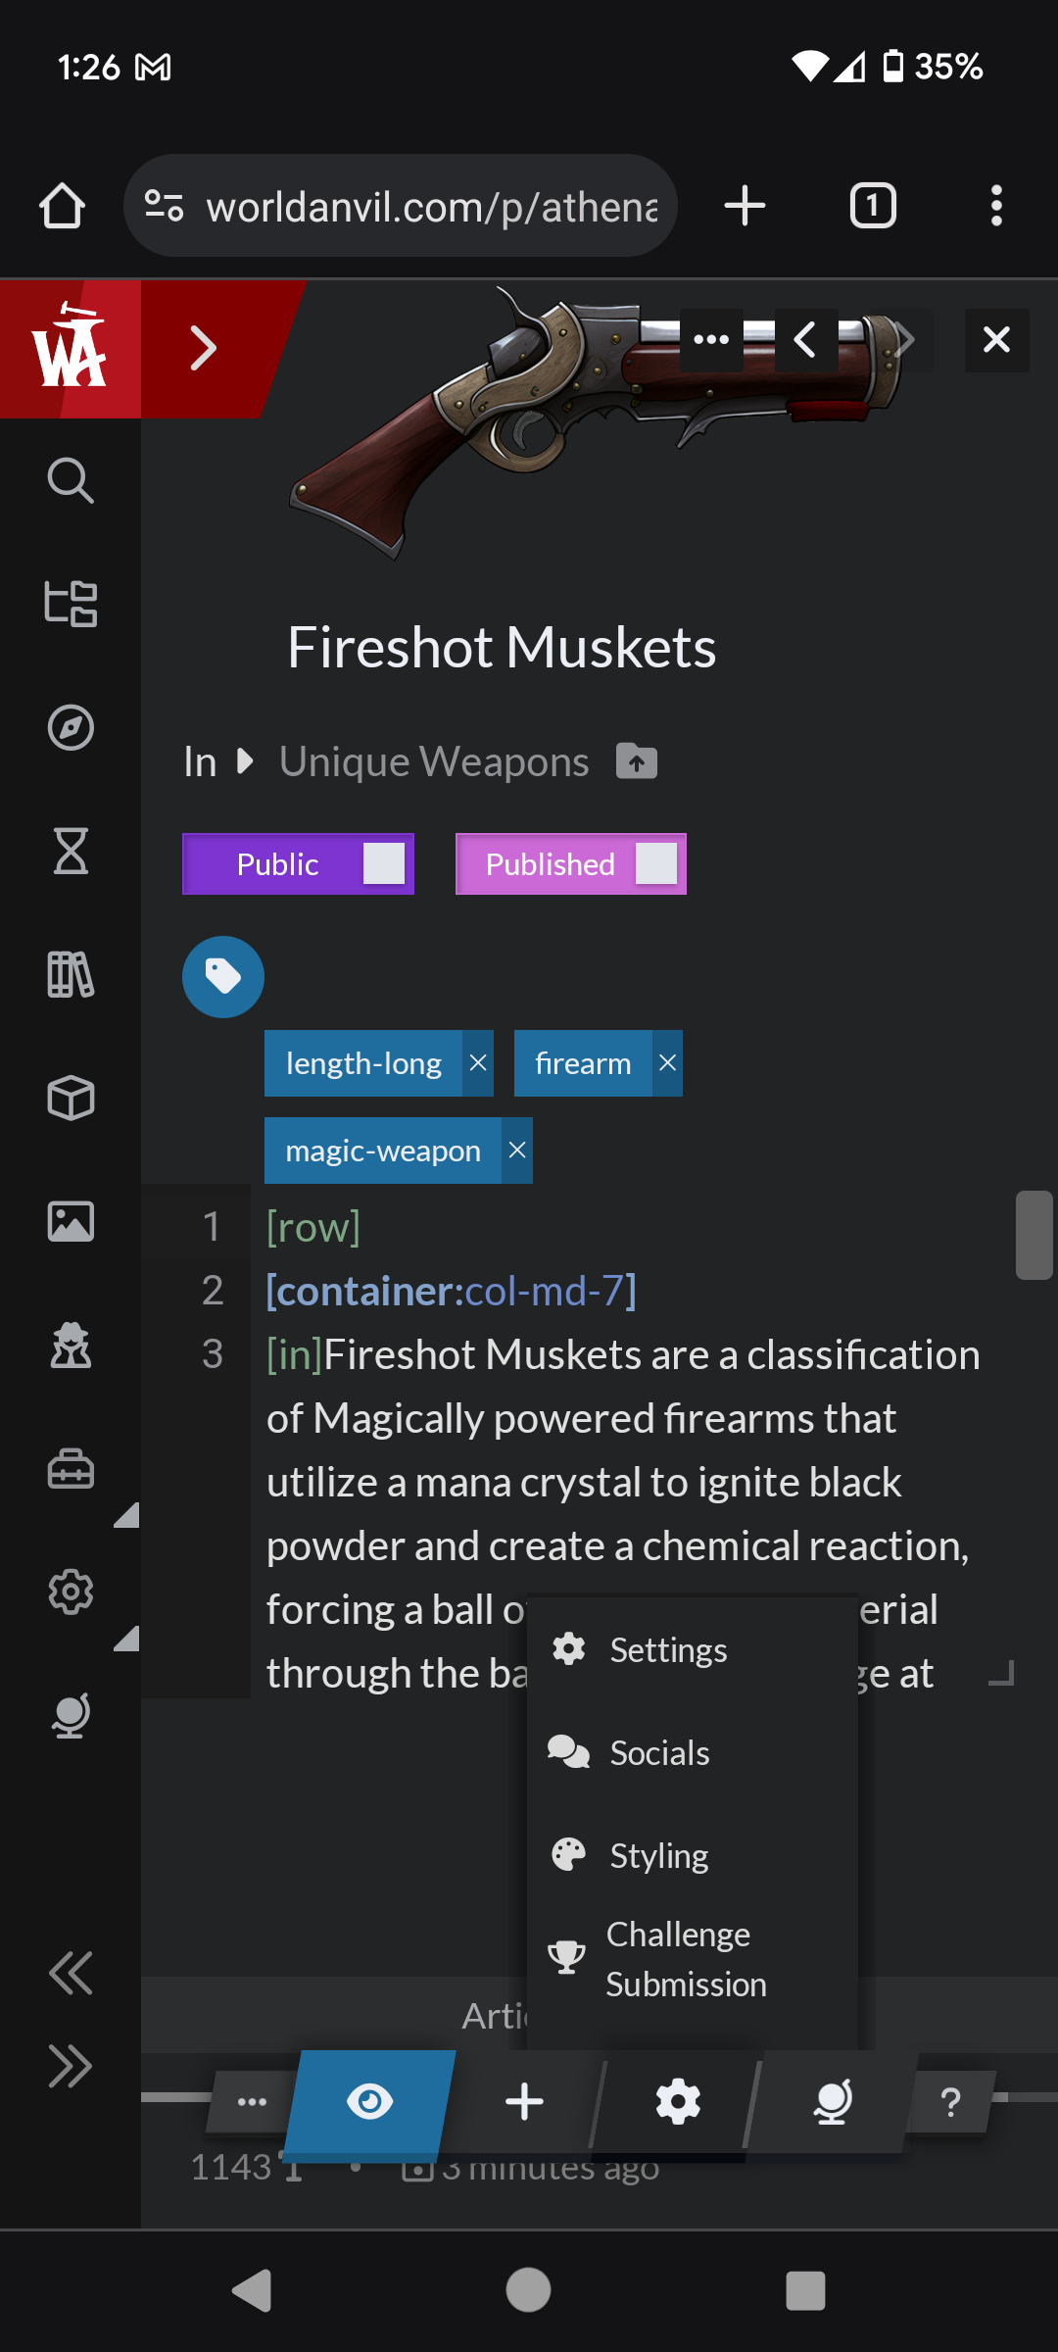This screenshot has height=2352, width=1058.
Task: Open the search icon in sidebar
Action: click(71, 480)
